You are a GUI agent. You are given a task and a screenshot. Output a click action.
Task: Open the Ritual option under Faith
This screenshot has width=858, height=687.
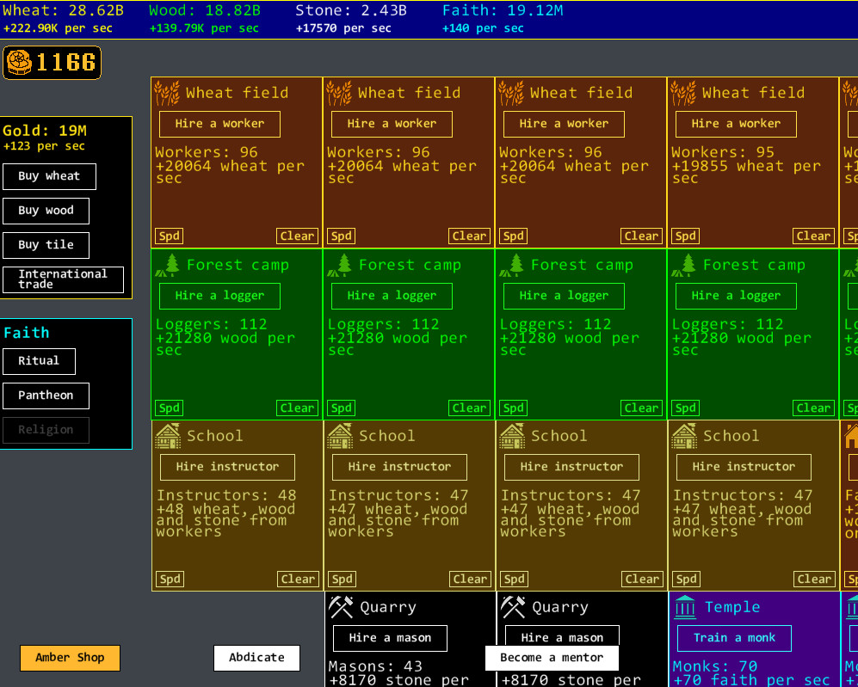click(39, 361)
